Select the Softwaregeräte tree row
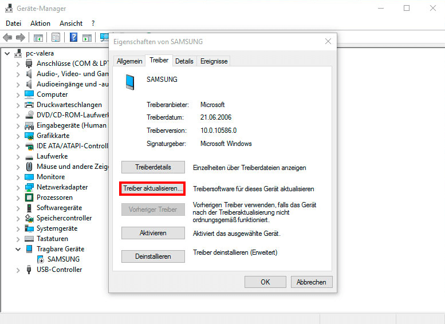This screenshot has width=445, height=324. [x=60, y=208]
